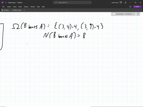Click the full page view expand icon
Screen dimensions: 143x107
tap(138, 14)
